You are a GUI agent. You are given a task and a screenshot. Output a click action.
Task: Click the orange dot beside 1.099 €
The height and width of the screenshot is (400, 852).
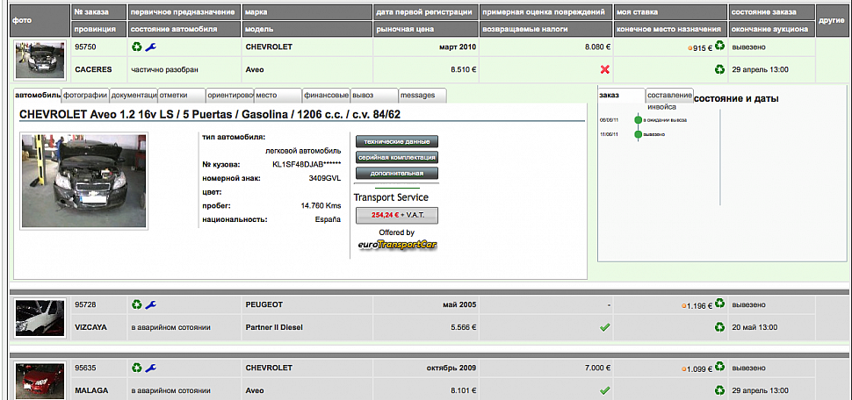click(684, 369)
